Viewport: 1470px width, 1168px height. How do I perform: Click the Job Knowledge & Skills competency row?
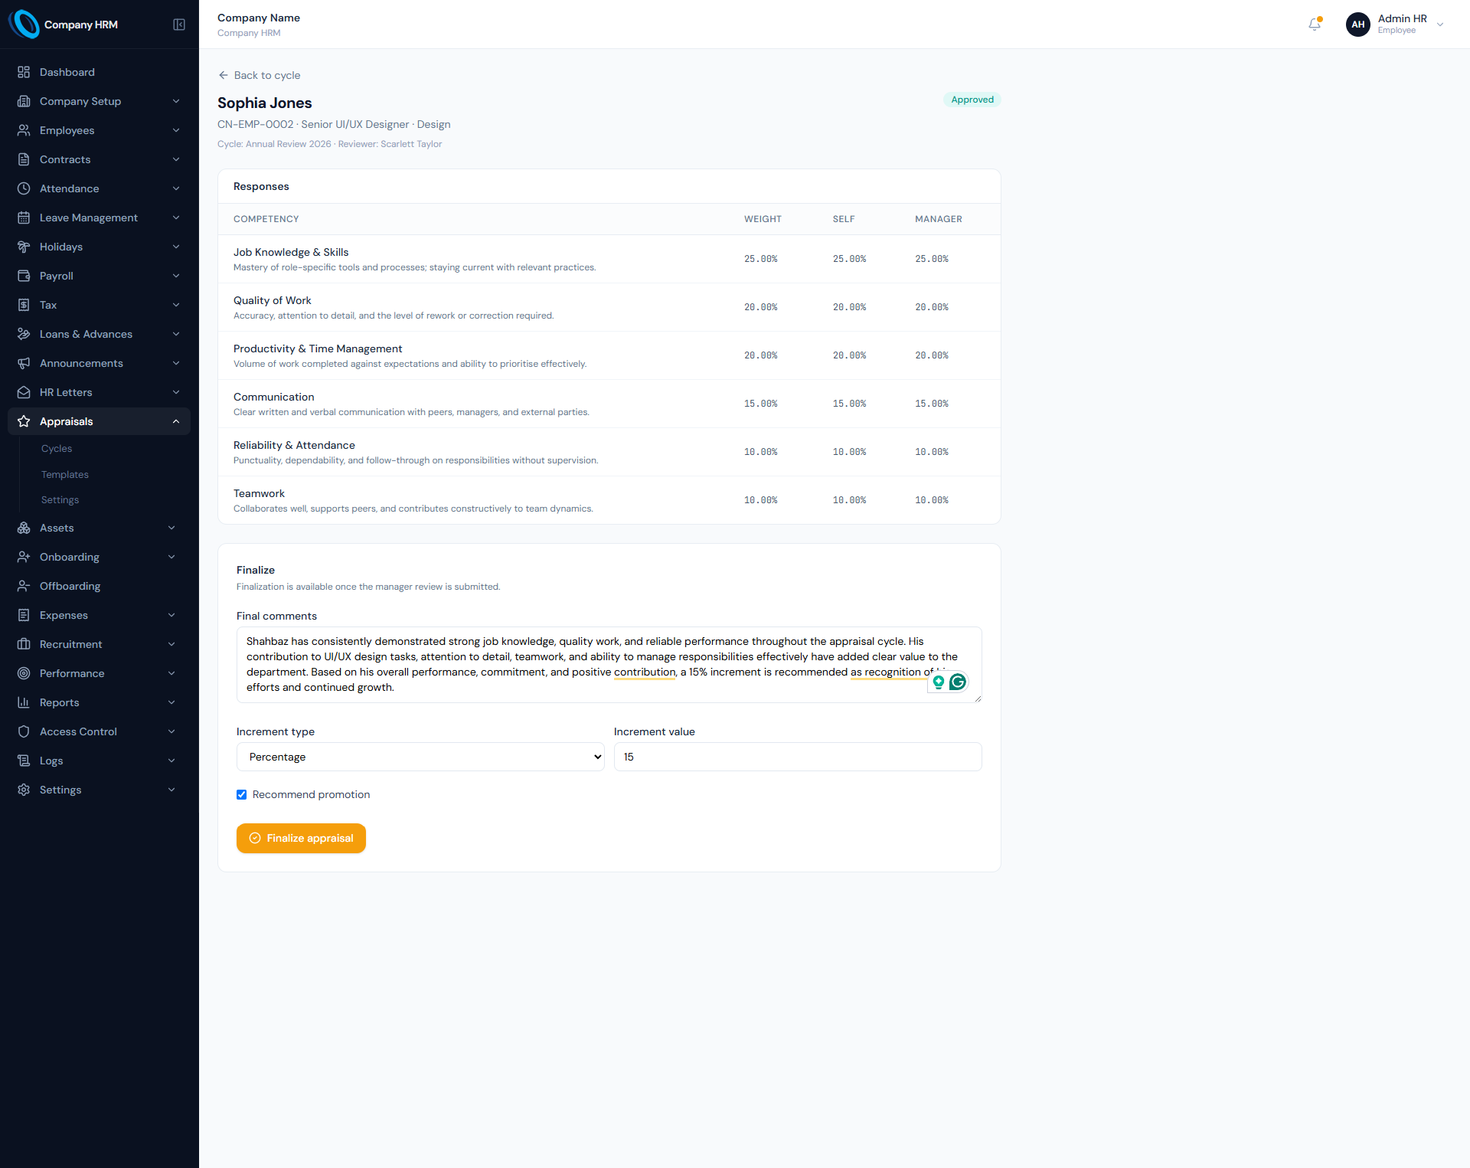(x=609, y=259)
